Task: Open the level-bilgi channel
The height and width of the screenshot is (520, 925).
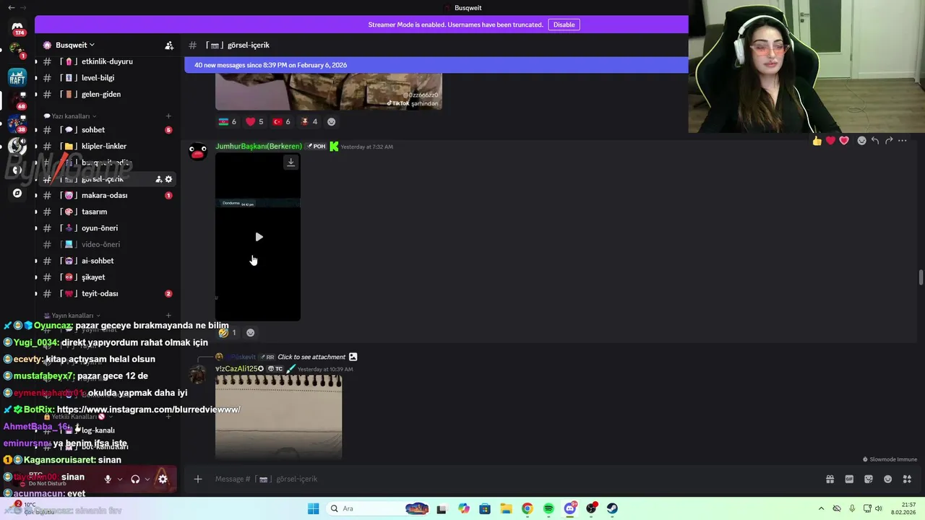Action: (107, 78)
